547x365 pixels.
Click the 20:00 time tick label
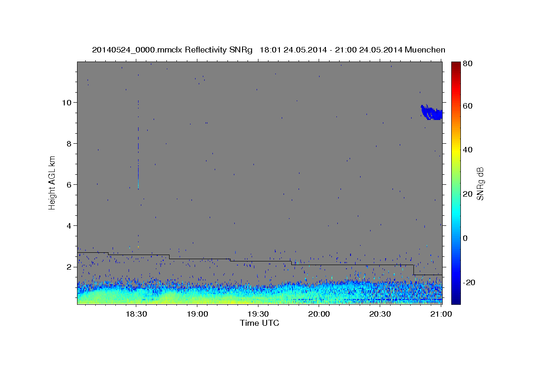pyautogui.click(x=319, y=314)
